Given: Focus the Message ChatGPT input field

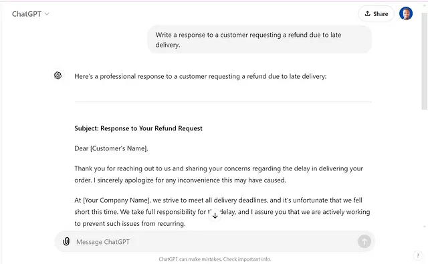Looking at the screenshot, I should click(x=213, y=242).
